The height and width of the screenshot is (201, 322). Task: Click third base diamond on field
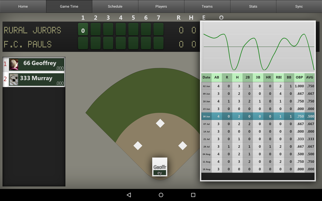coord(138,145)
